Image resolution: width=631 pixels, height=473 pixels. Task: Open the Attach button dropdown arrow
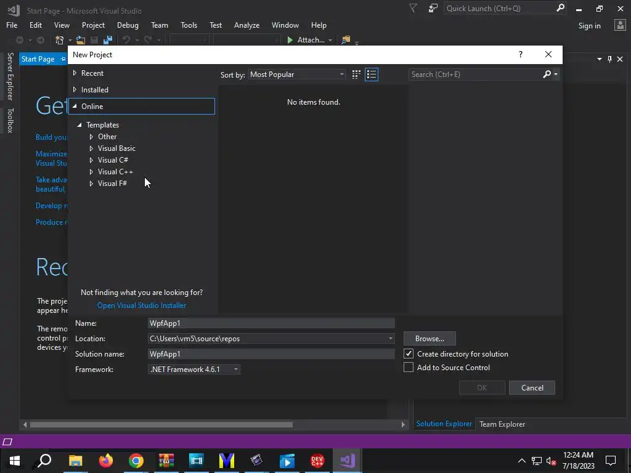tap(330, 40)
